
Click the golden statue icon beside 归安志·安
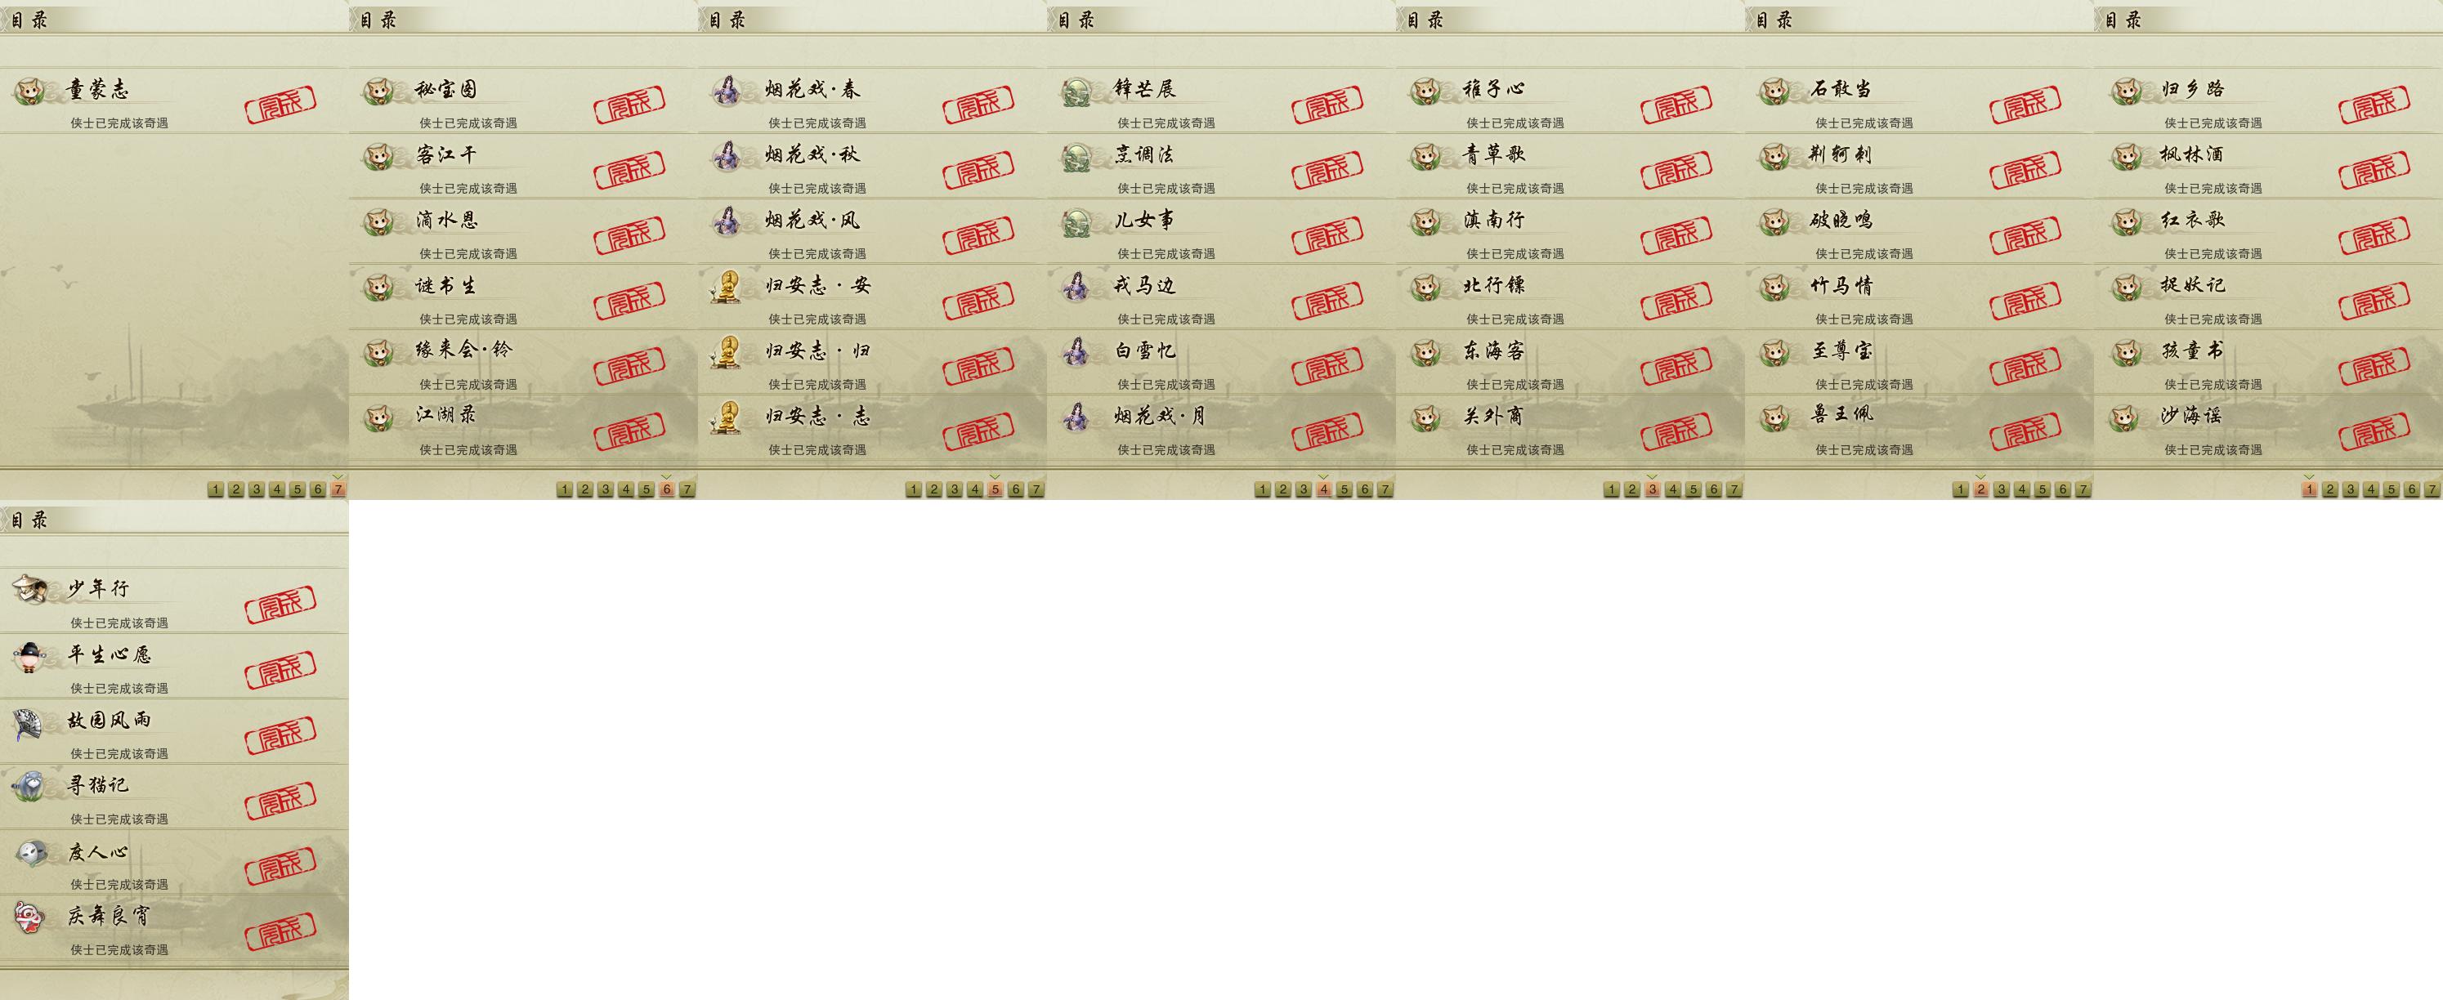[727, 286]
